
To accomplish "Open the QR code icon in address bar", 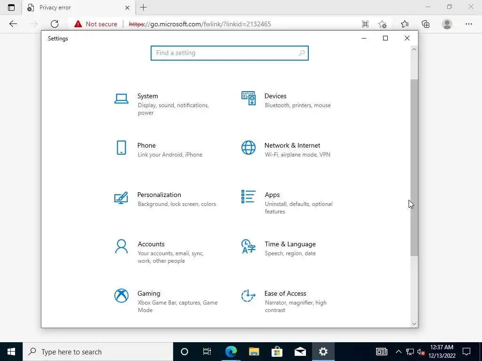I will (365, 24).
